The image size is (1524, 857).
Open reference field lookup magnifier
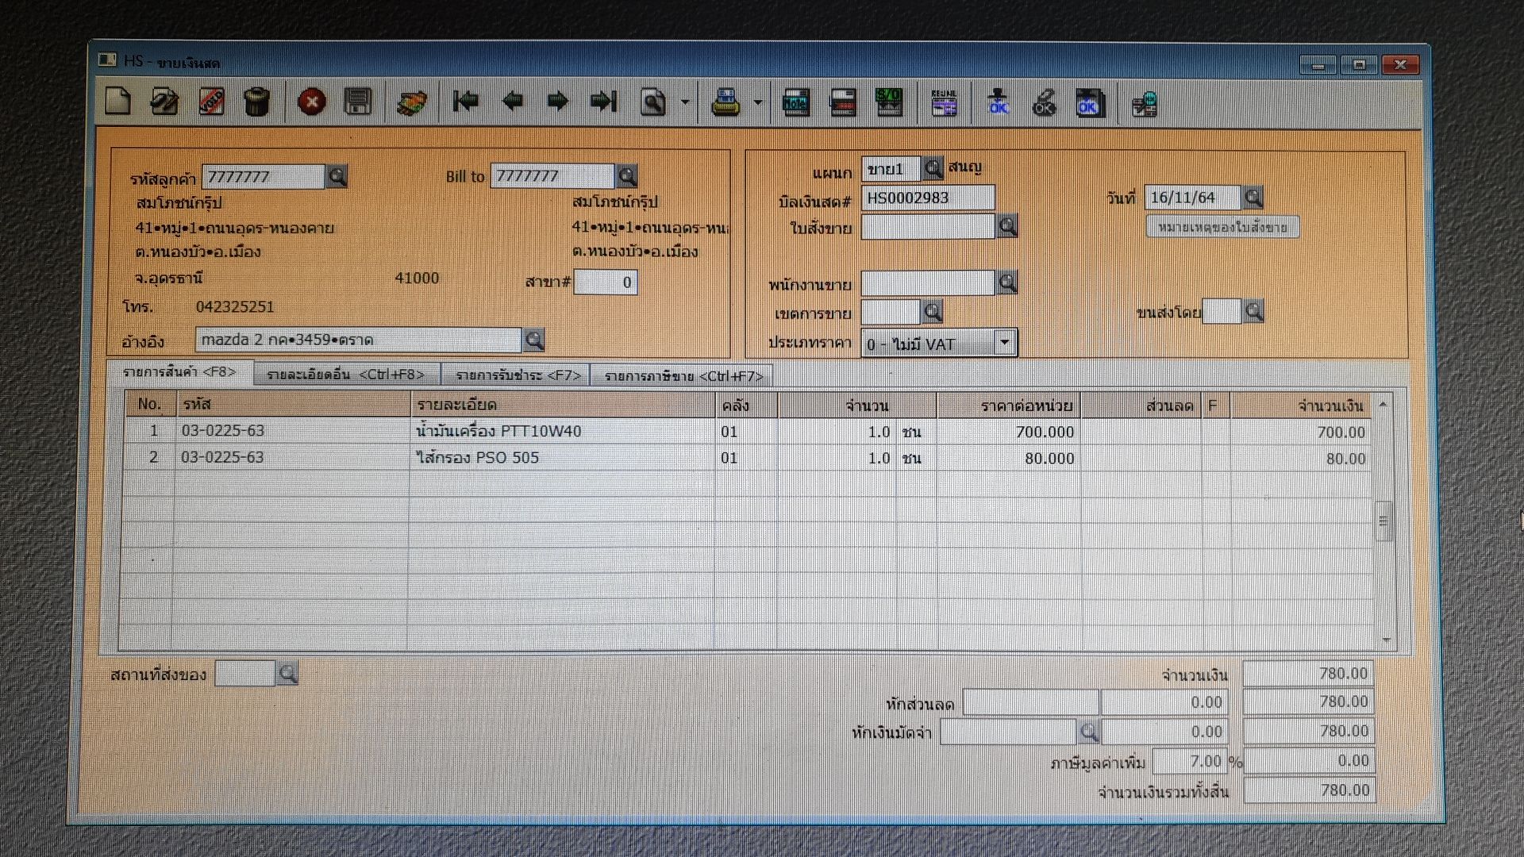[x=534, y=340]
